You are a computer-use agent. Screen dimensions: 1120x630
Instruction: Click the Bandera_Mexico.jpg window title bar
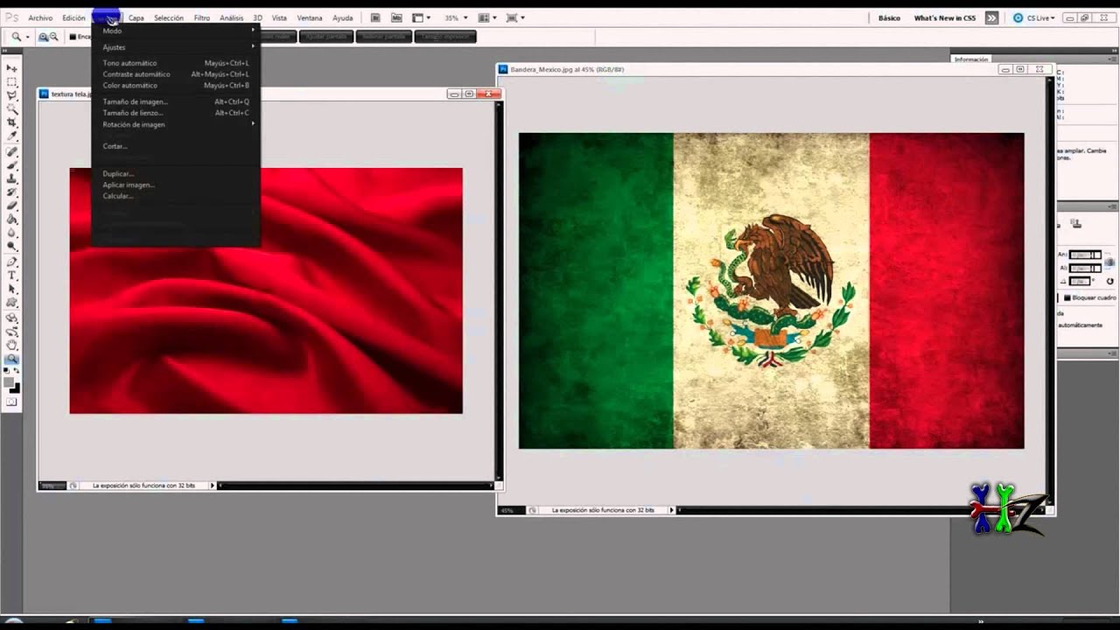(775, 69)
